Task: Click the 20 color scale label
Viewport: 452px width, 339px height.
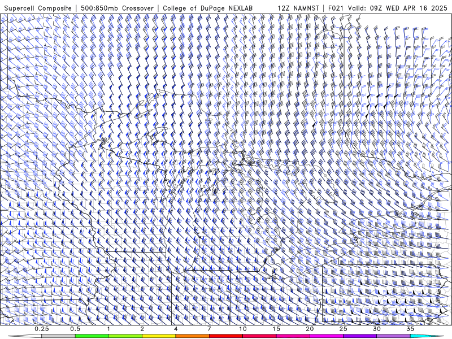Action: click(x=310, y=329)
